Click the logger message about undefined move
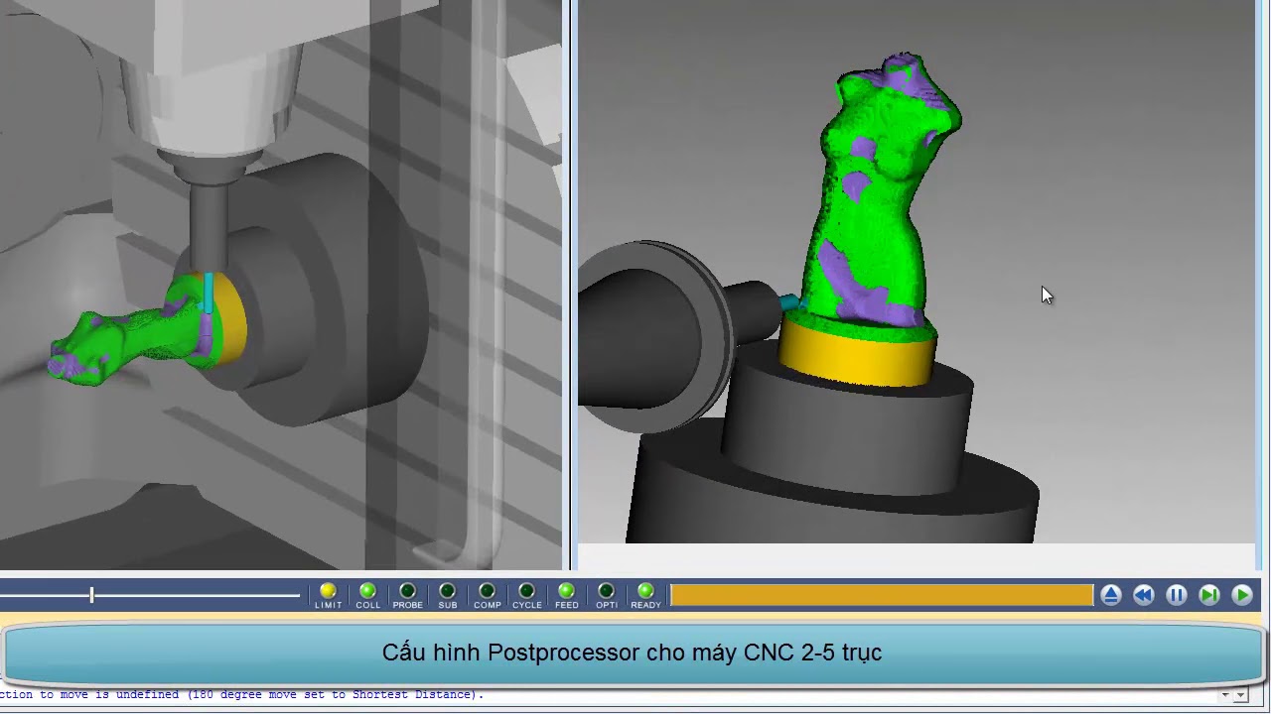This screenshot has height=714, width=1271. 242,694
